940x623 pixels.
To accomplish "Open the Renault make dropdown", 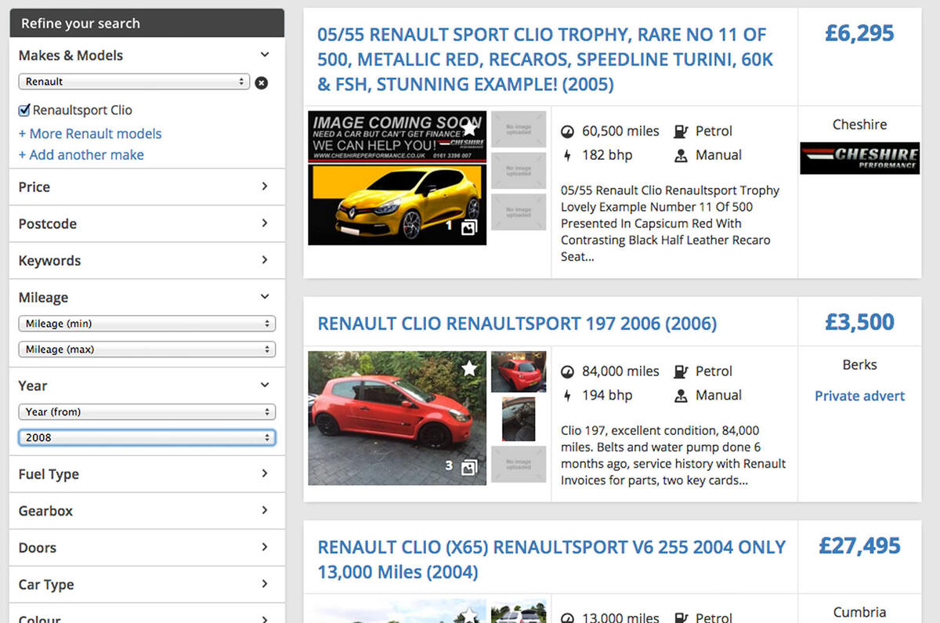I will [x=133, y=81].
